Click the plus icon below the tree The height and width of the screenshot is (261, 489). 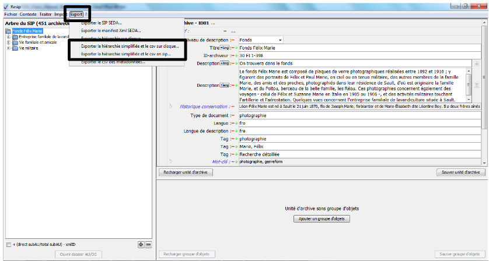click(141, 244)
